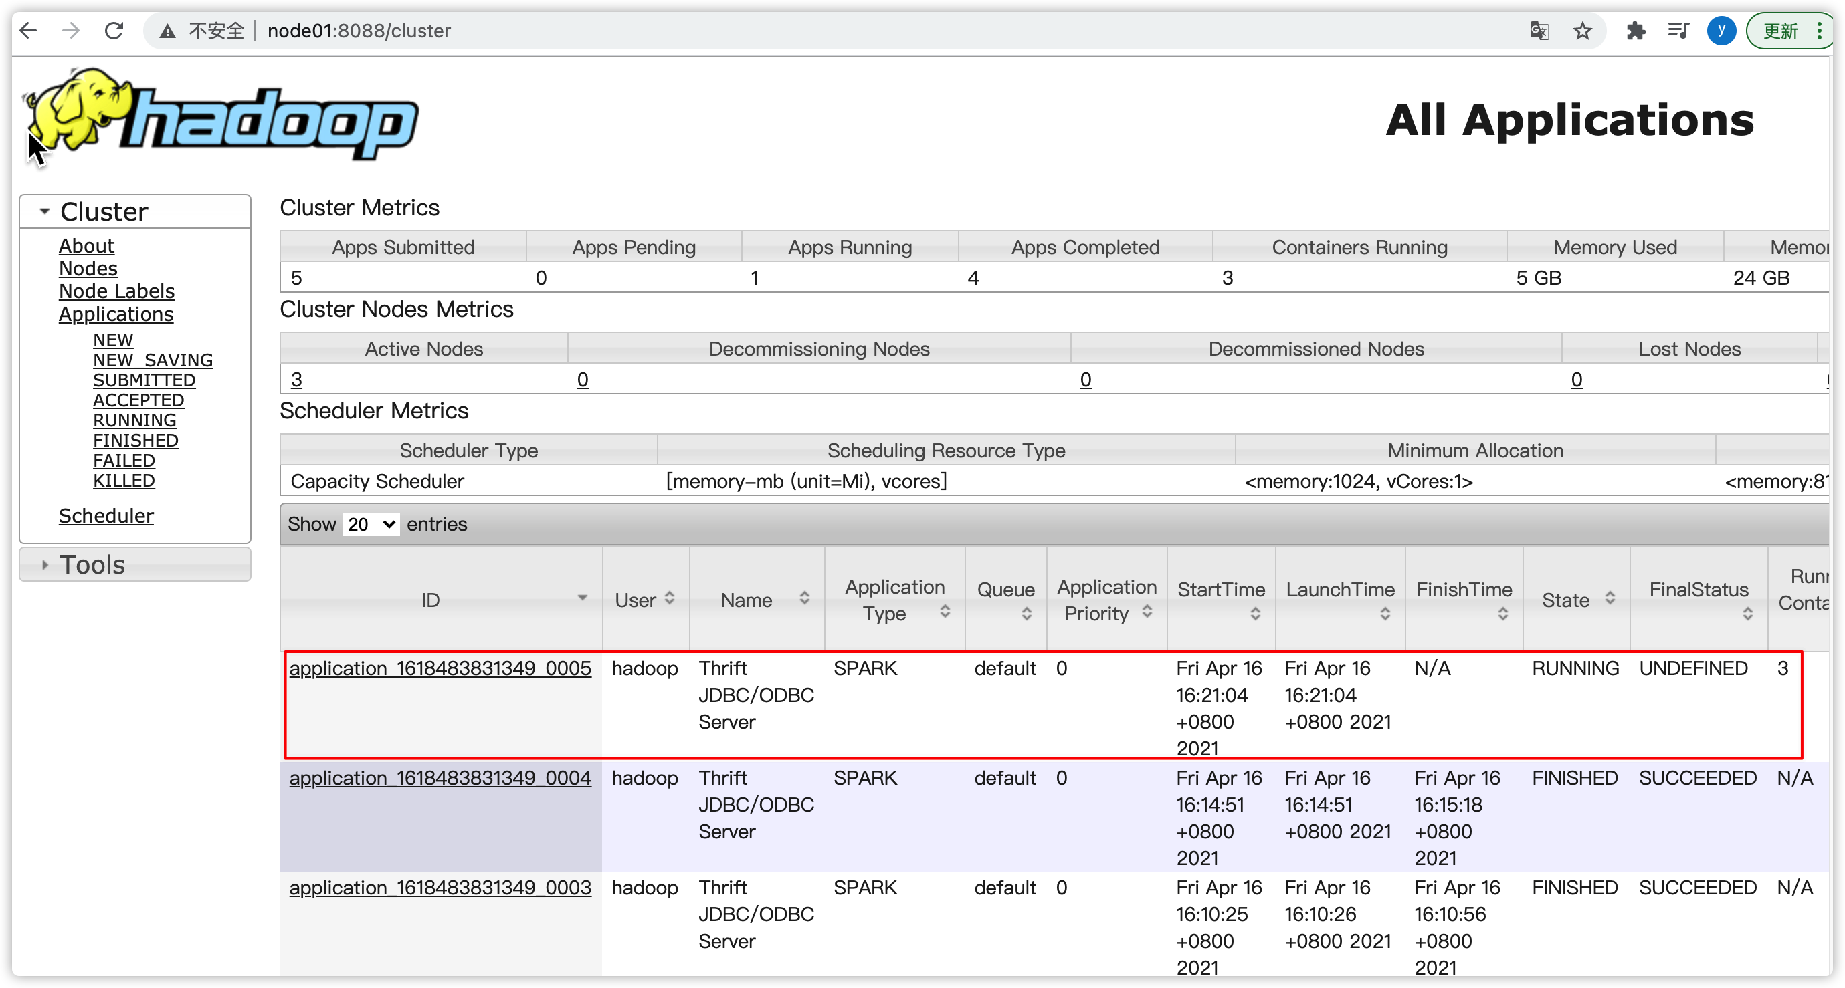
Task: Open the browser three-dot menu
Action: coord(1819,31)
